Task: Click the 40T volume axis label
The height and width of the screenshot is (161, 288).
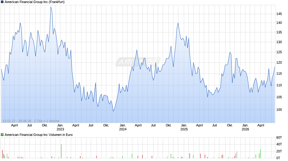Action: tap(279, 144)
